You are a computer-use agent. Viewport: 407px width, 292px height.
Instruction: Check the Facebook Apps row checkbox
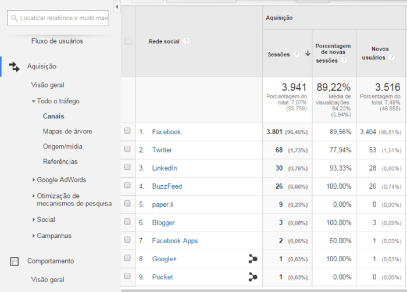[127, 240]
